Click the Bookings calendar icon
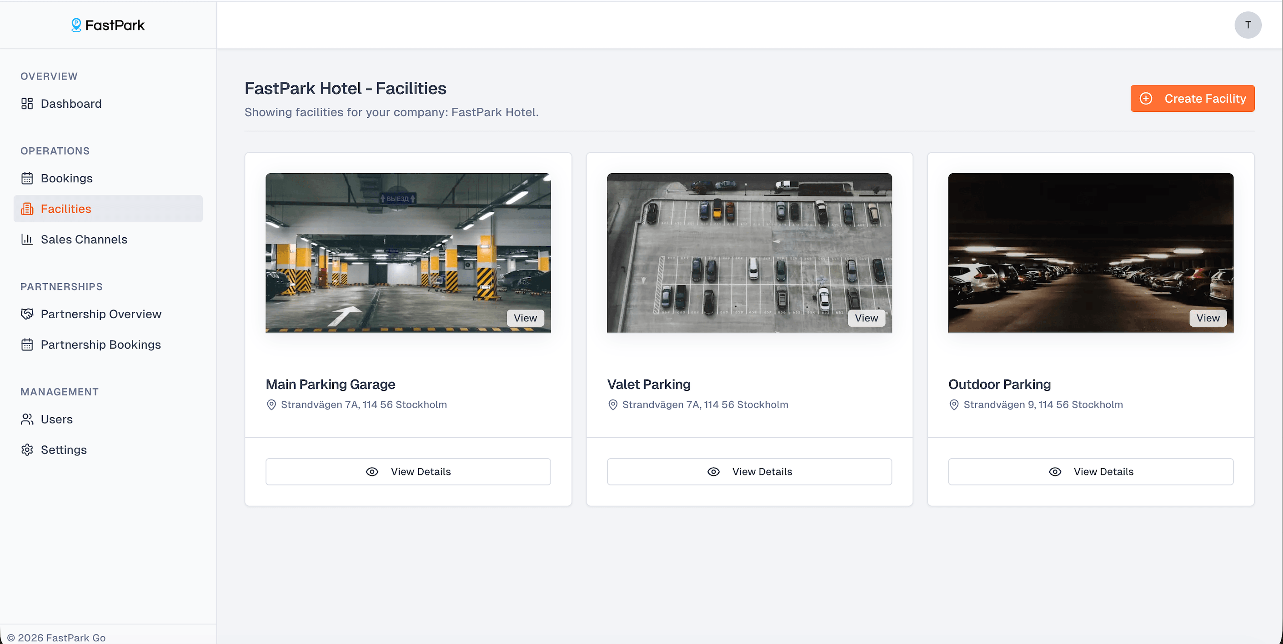 (x=27, y=178)
